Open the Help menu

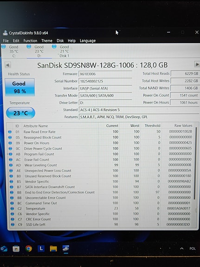pyautogui.click(x=71, y=41)
